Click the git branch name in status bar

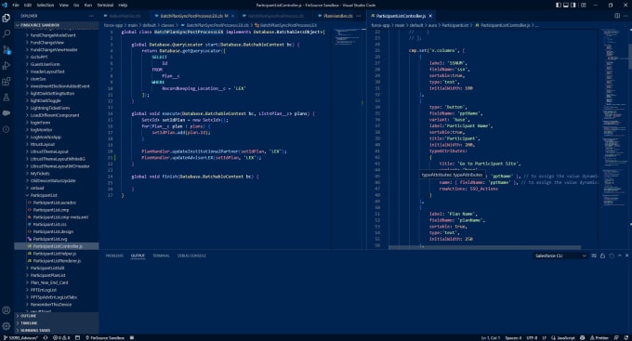click(20, 338)
